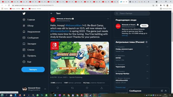Screen dimensions: 173x97
Task: Open Chrome profile avatar icon
Action: coord(167,5)
